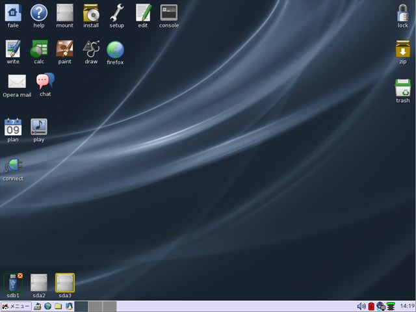The height and width of the screenshot is (312, 416).
Task: Launch the Firefox browser icon
Action: click(x=115, y=49)
